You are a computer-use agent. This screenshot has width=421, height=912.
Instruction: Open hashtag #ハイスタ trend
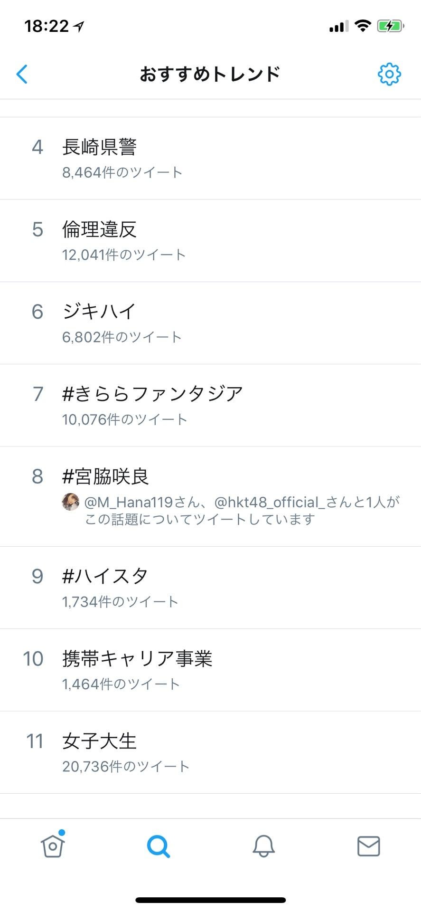click(x=105, y=576)
